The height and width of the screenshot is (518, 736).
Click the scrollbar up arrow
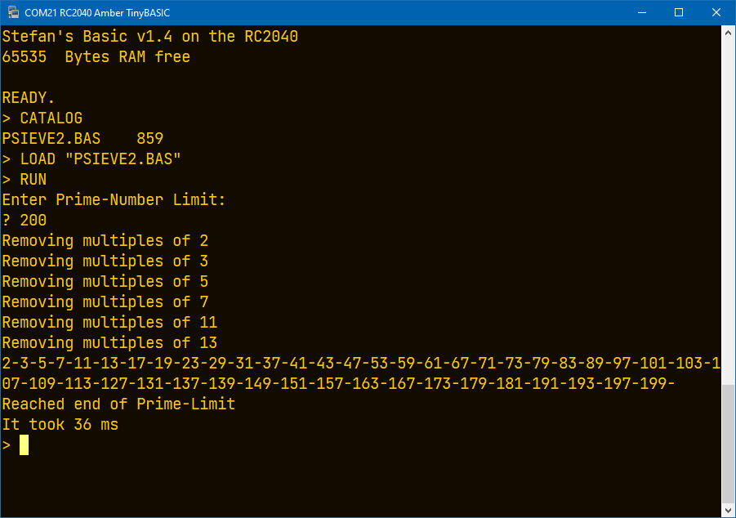coord(728,33)
